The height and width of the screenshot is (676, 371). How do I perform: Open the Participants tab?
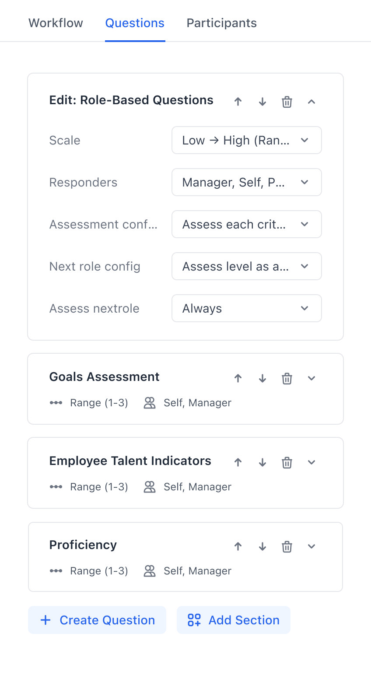click(x=221, y=23)
